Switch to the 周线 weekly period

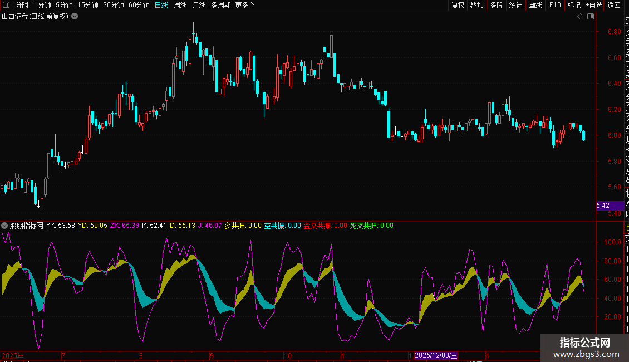[x=180, y=5]
